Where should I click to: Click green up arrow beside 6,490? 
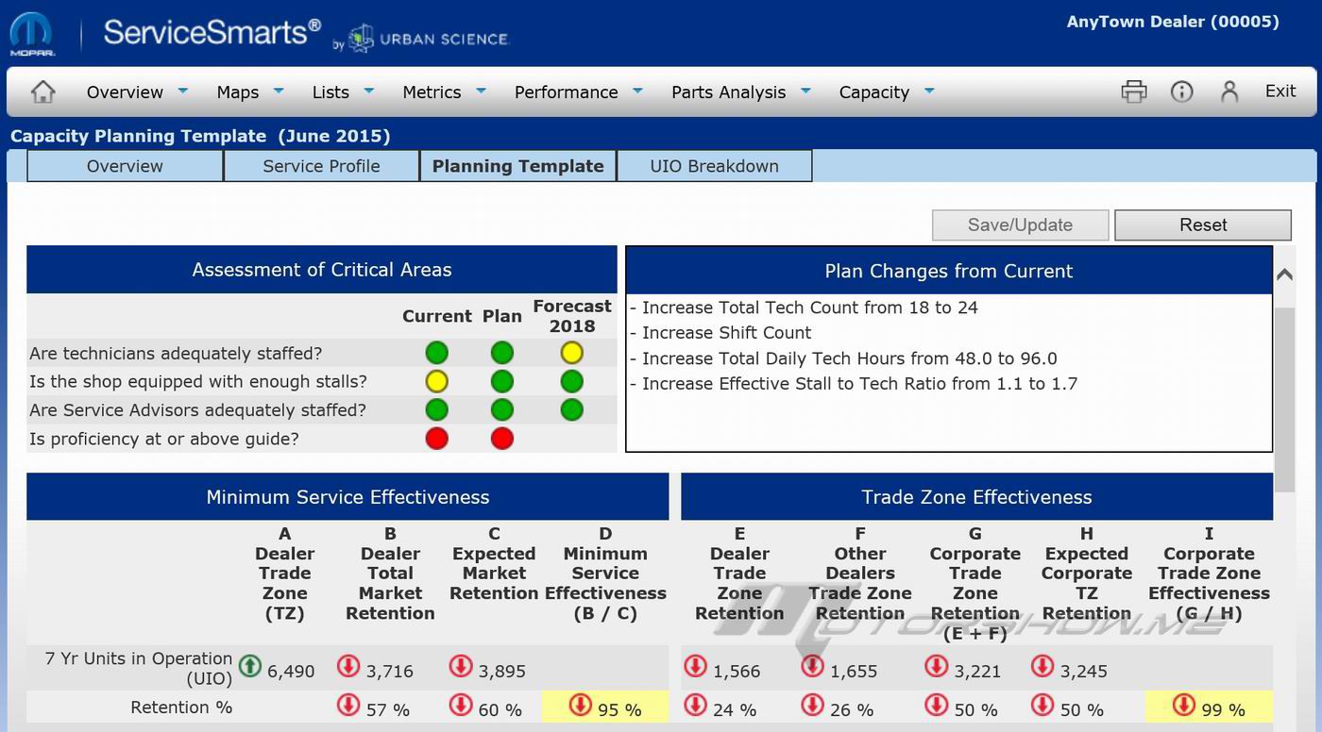(x=249, y=666)
